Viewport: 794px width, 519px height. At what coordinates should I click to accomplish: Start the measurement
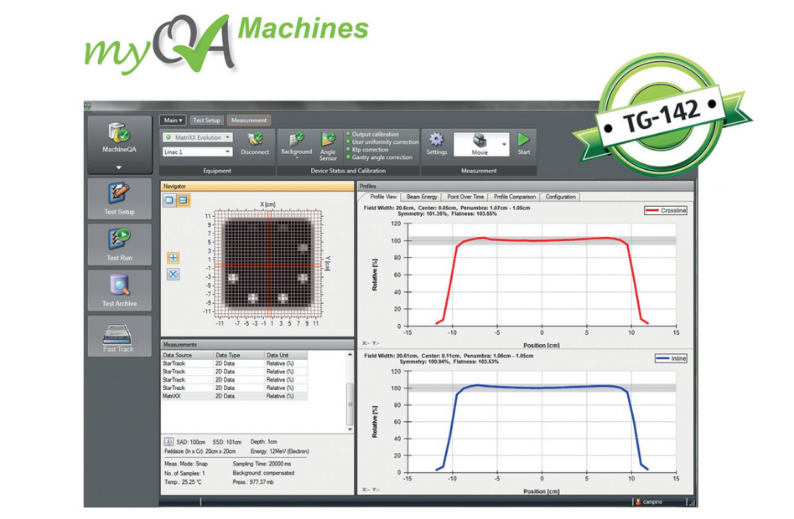tap(523, 144)
